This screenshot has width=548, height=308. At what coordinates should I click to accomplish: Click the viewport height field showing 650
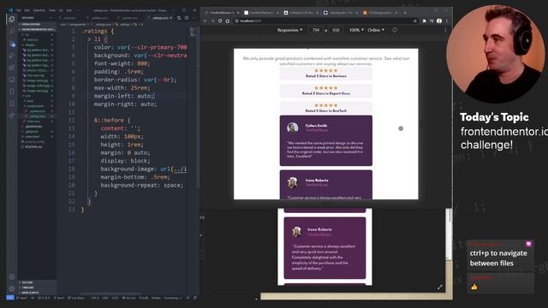pos(336,30)
